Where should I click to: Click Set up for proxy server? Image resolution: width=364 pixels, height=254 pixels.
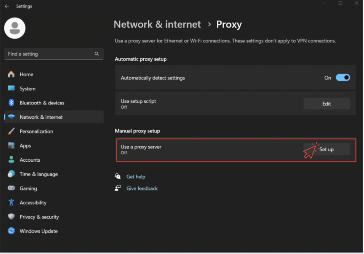326,150
